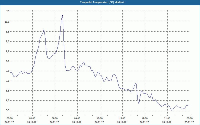
Task: Click the '24.11.17' date under 00:00
Action: pos(9,122)
